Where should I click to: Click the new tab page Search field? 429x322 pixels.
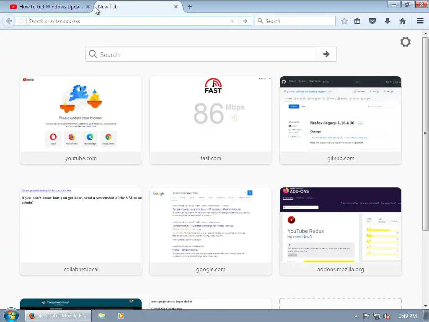pyautogui.click(x=201, y=54)
